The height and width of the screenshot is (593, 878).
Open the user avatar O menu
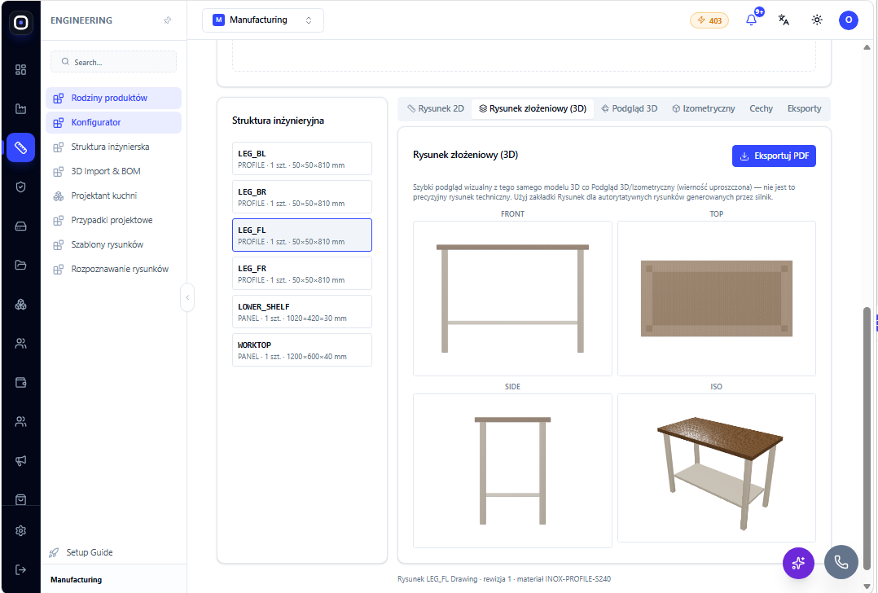tap(849, 20)
